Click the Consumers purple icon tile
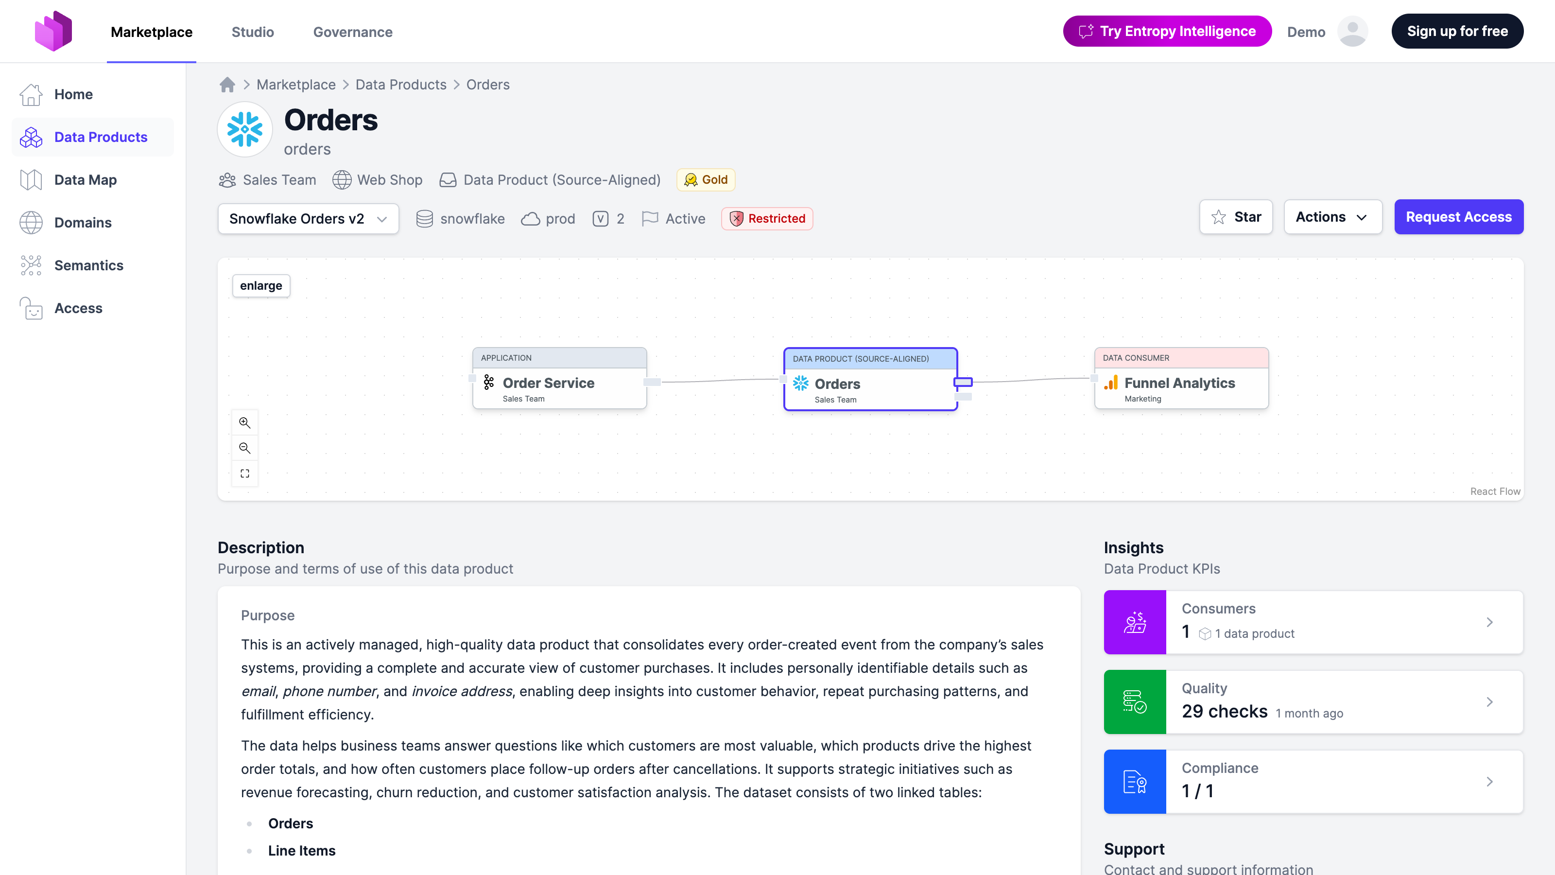This screenshot has height=875, width=1555. point(1135,622)
